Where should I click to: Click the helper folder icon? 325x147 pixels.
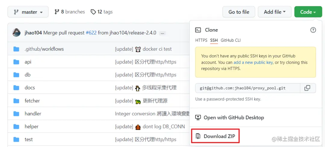(16, 126)
